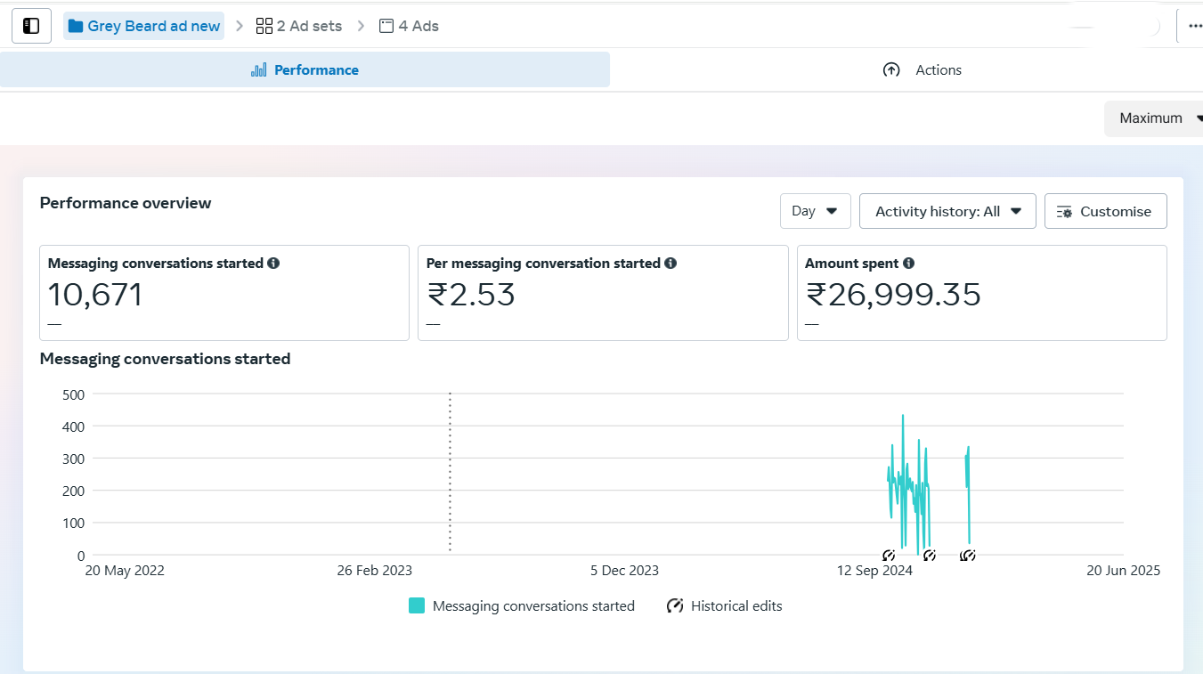Open the Grey Beard ad new campaign

[x=153, y=26]
